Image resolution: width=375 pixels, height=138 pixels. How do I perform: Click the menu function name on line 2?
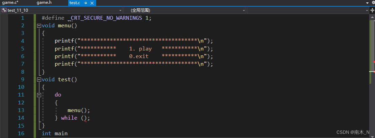(64, 26)
